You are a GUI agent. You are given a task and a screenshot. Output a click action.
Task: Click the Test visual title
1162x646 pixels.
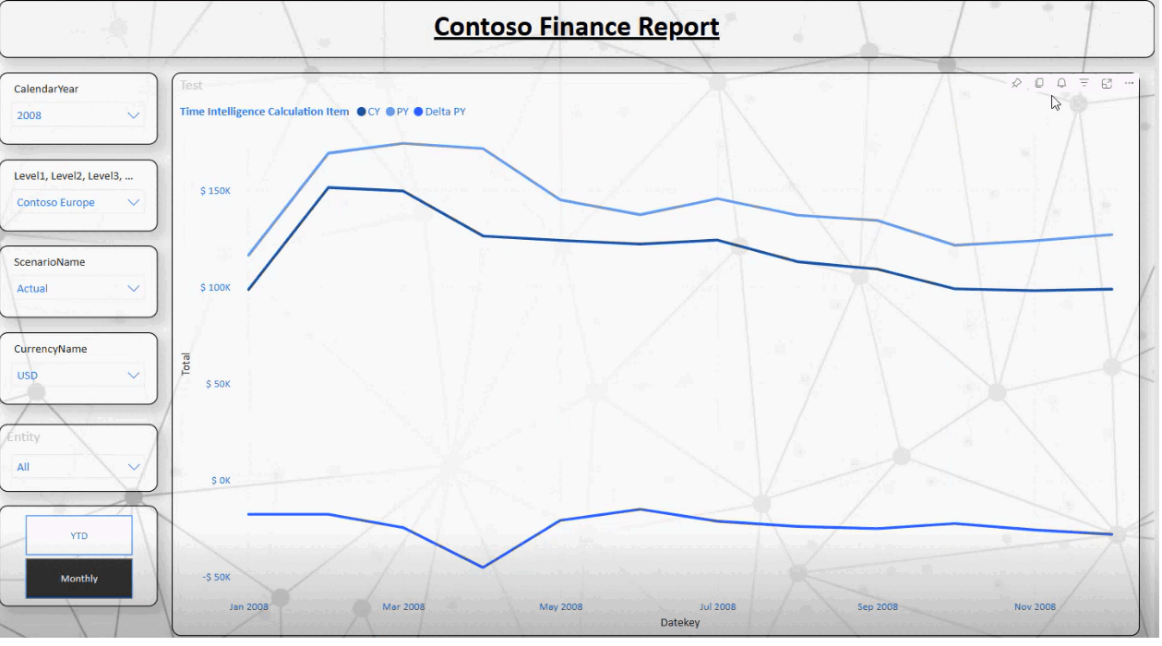point(191,85)
